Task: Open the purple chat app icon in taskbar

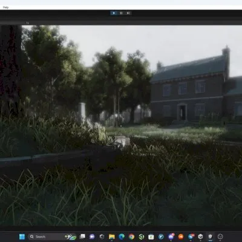Action: (92, 237)
